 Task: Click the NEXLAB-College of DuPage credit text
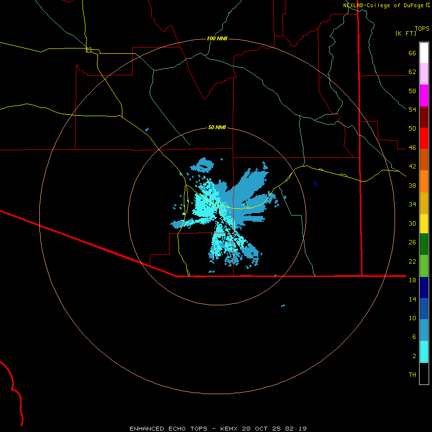(383, 5)
